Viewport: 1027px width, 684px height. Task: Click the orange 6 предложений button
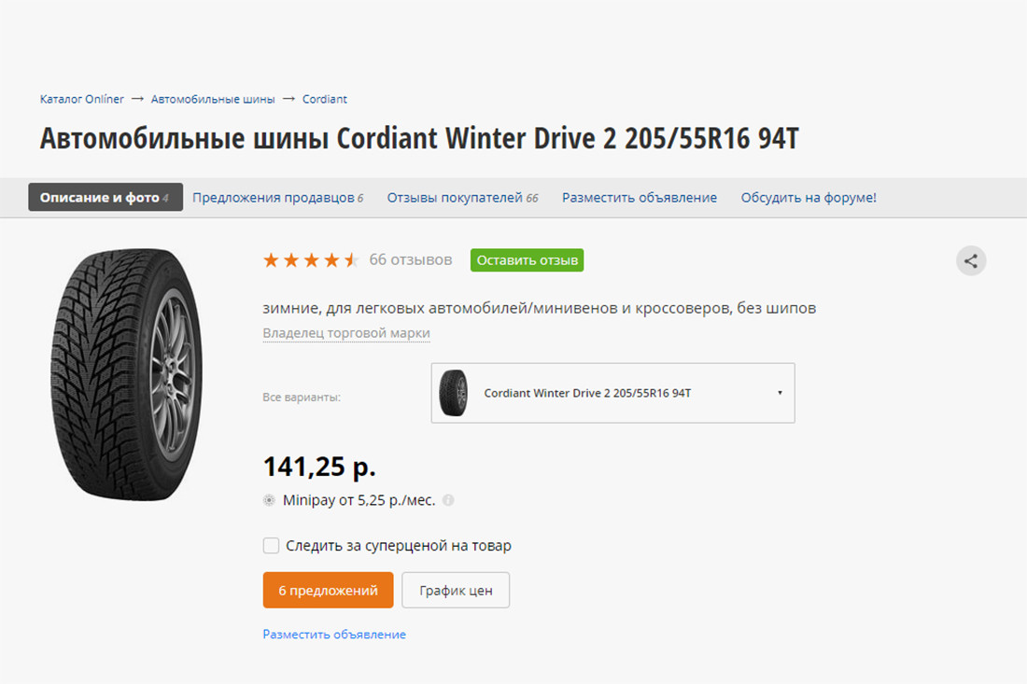click(x=328, y=590)
